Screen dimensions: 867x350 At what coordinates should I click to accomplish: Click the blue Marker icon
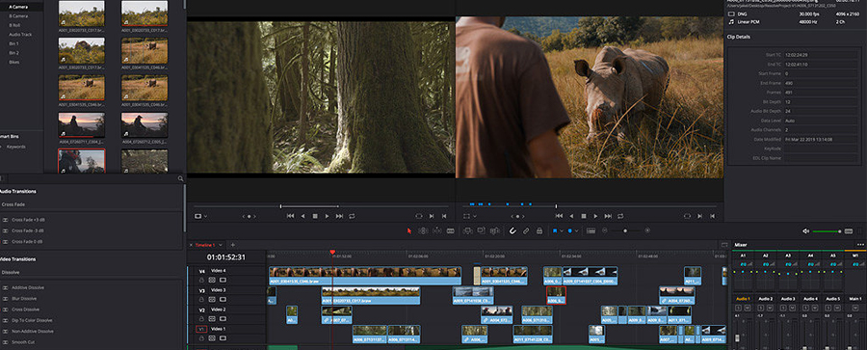(570, 231)
